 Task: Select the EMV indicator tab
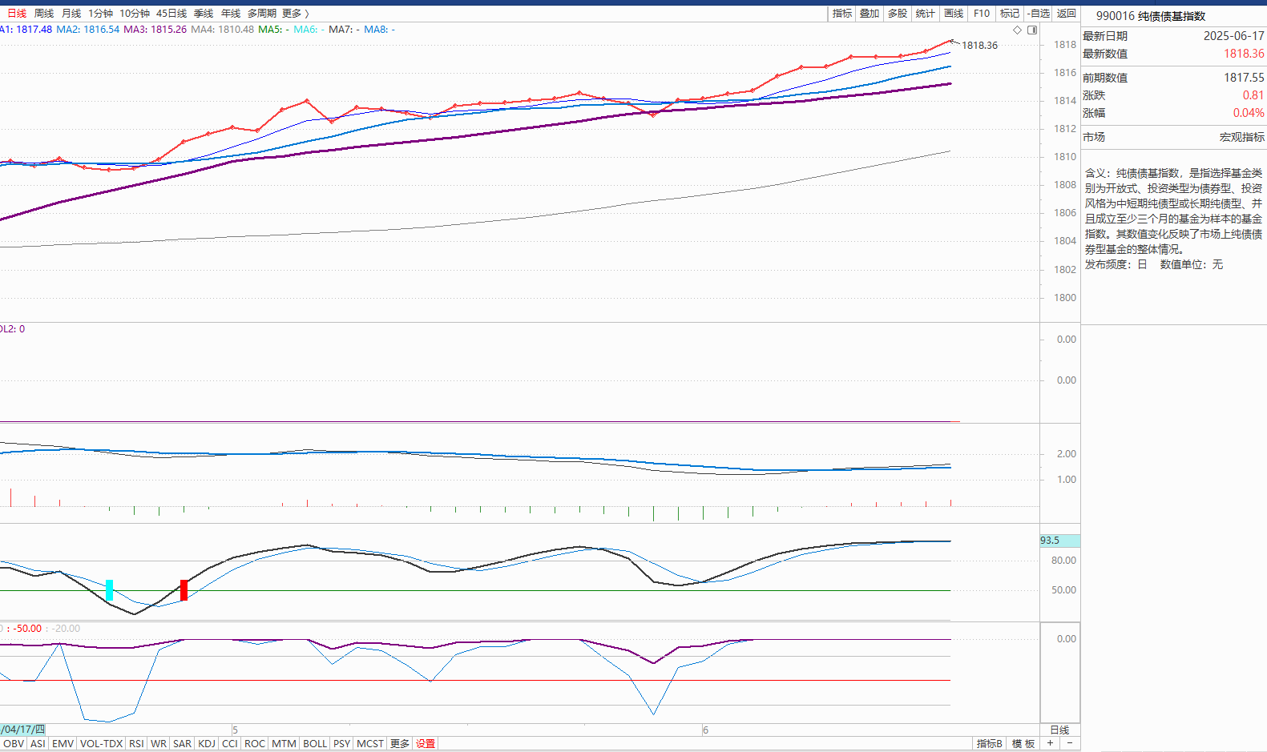63,744
